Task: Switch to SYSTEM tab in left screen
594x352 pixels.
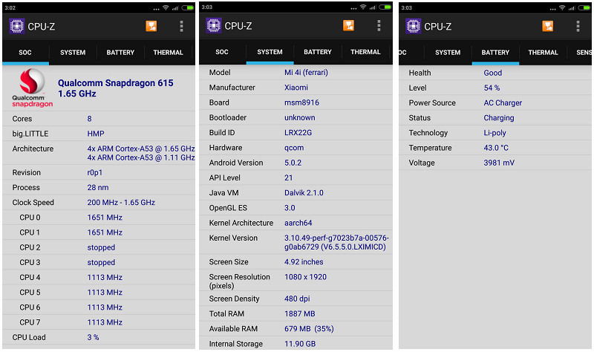Action: (73, 53)
